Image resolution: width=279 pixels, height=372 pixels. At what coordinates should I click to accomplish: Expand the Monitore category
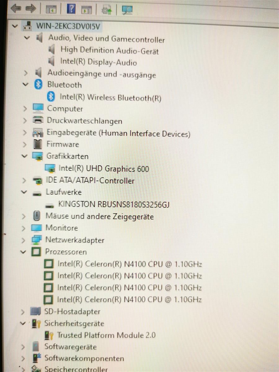(x=24, y=228)
